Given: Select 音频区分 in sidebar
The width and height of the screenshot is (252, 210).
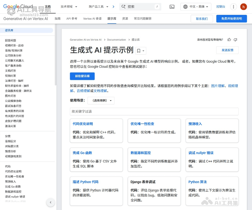Looking at the screenshot, I should pyautogui.click(x=10, y=141).
